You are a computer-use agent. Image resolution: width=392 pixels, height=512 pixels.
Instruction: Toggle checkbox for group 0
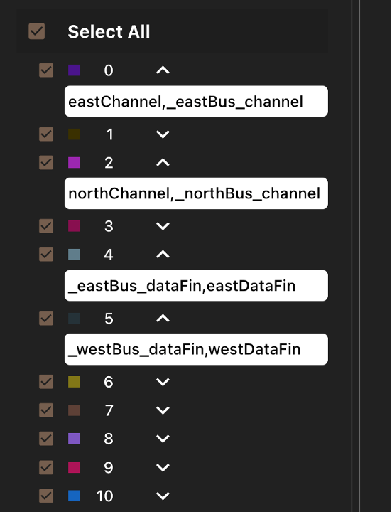[x=46, y=70]
